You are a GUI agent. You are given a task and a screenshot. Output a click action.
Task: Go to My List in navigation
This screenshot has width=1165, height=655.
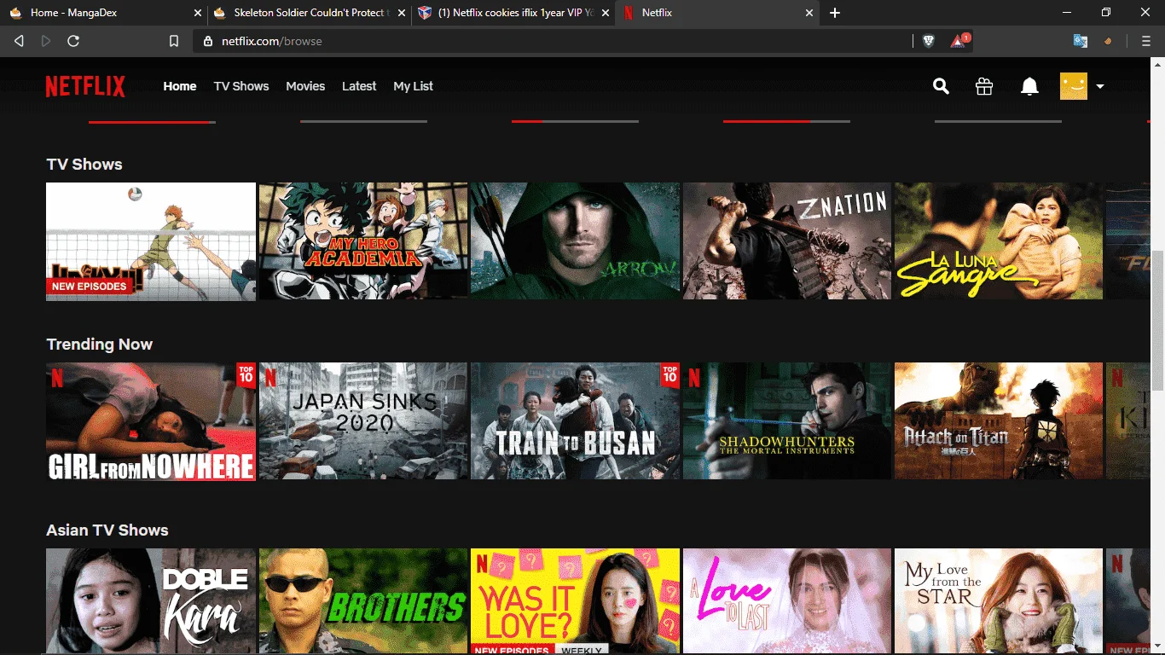click(413, 86)
